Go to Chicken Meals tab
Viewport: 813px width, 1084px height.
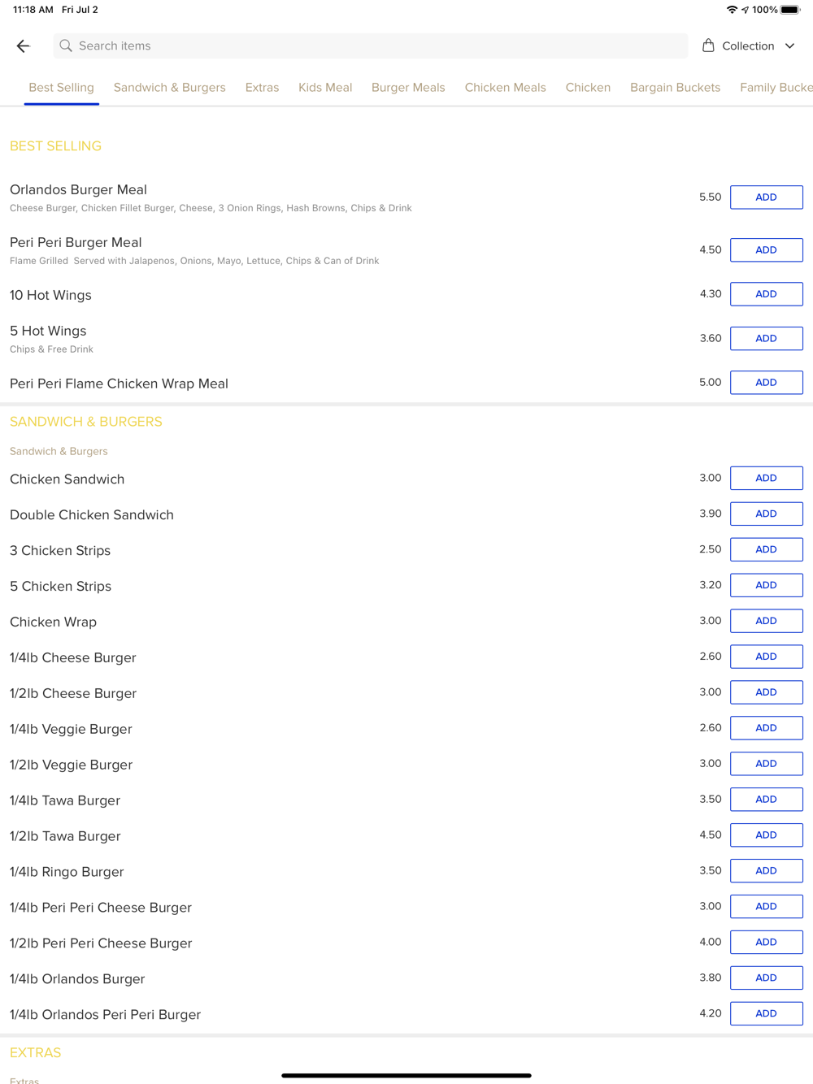[505, 88]
